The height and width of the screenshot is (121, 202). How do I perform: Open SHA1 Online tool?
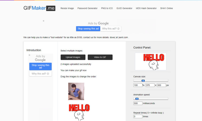(x=166, y=8)
